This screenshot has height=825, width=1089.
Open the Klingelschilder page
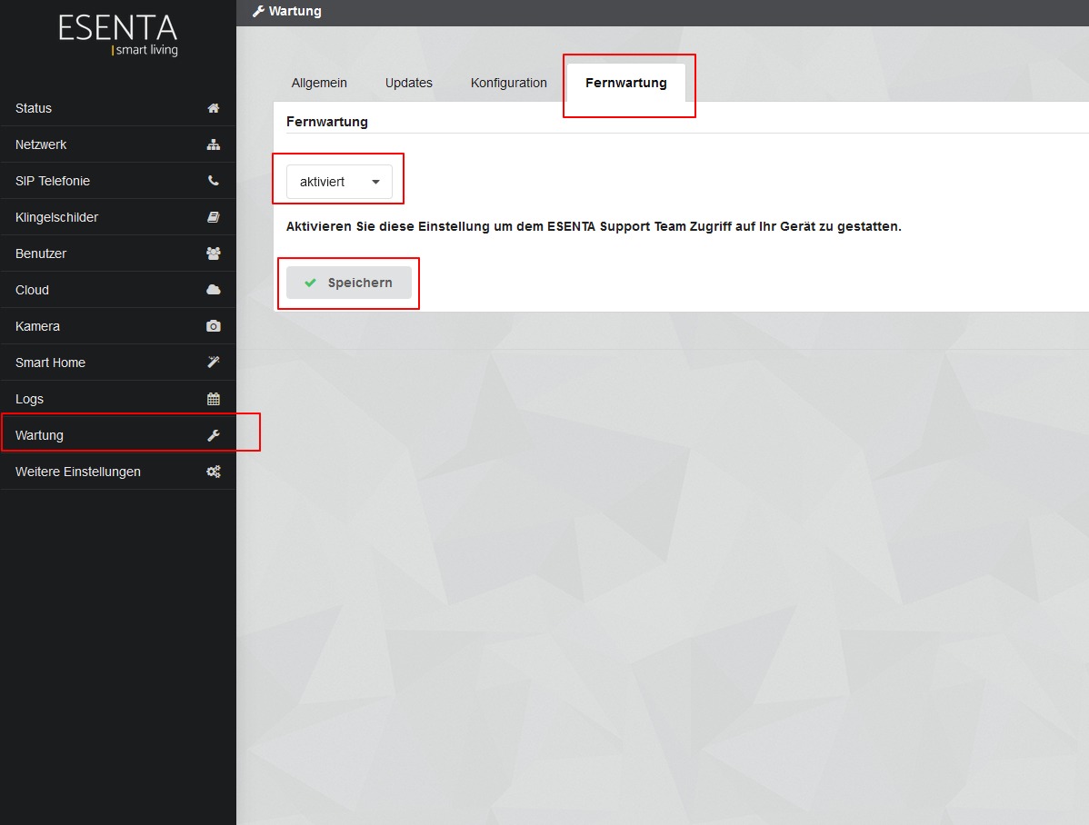coord(118,217)
